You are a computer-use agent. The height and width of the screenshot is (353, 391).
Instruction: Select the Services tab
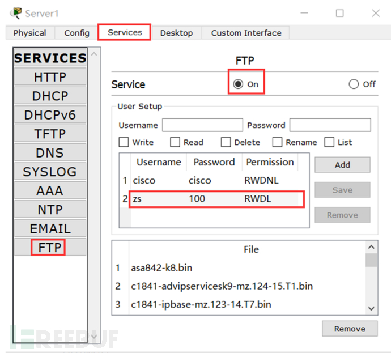(x=125, y=32)
